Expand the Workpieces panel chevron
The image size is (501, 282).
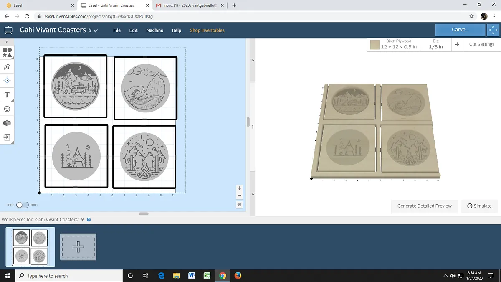point(82,220)
